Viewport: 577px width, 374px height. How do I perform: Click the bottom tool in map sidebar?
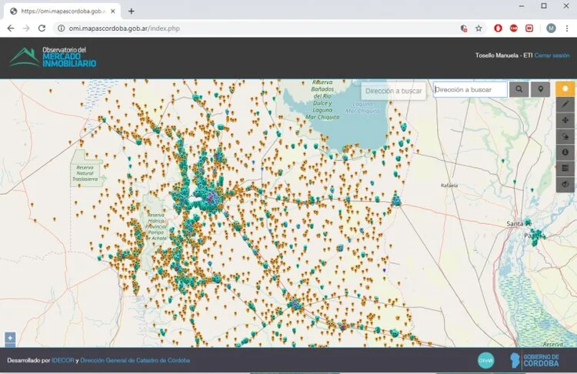coord(565,184)
